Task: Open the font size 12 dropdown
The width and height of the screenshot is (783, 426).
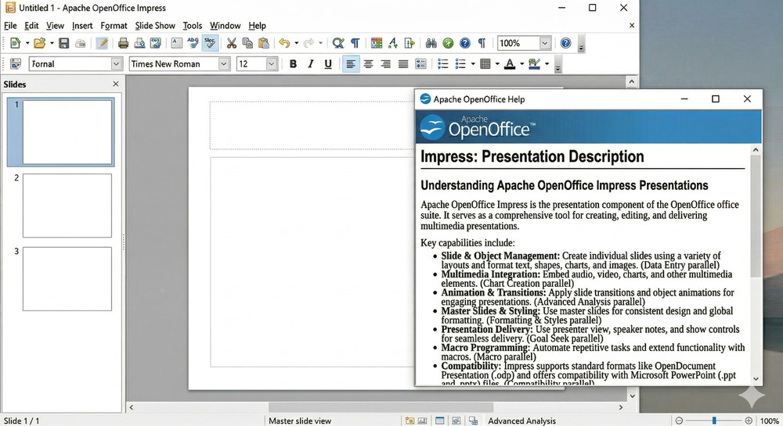Action: pos(272,64)
